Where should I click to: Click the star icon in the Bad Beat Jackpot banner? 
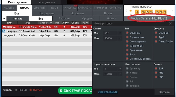130,11
